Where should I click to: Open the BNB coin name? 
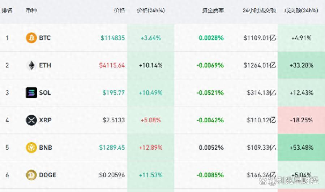(x=46, y=148)
